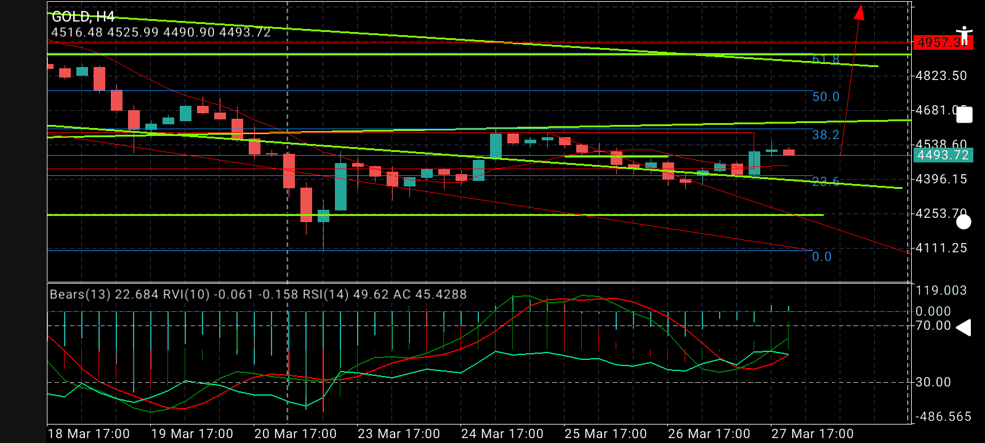Select the 0.0 Fibonacci level label

822,257
